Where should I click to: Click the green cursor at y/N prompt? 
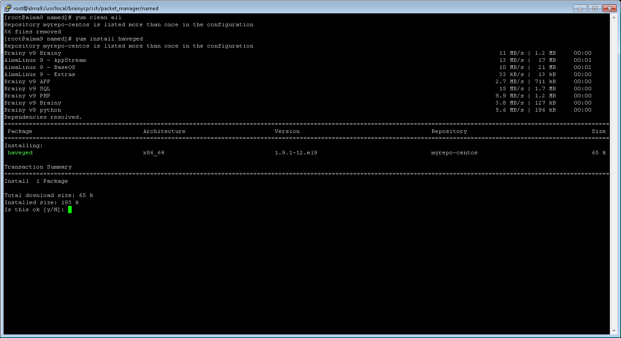[70, 209]
